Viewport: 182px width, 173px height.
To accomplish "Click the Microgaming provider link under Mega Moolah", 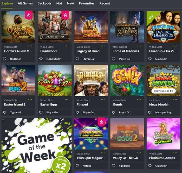I will 163,112.
